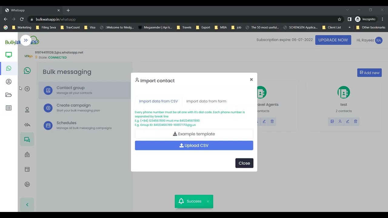
Task: Open Schedules menu item
Action: (x=85, y=125)
